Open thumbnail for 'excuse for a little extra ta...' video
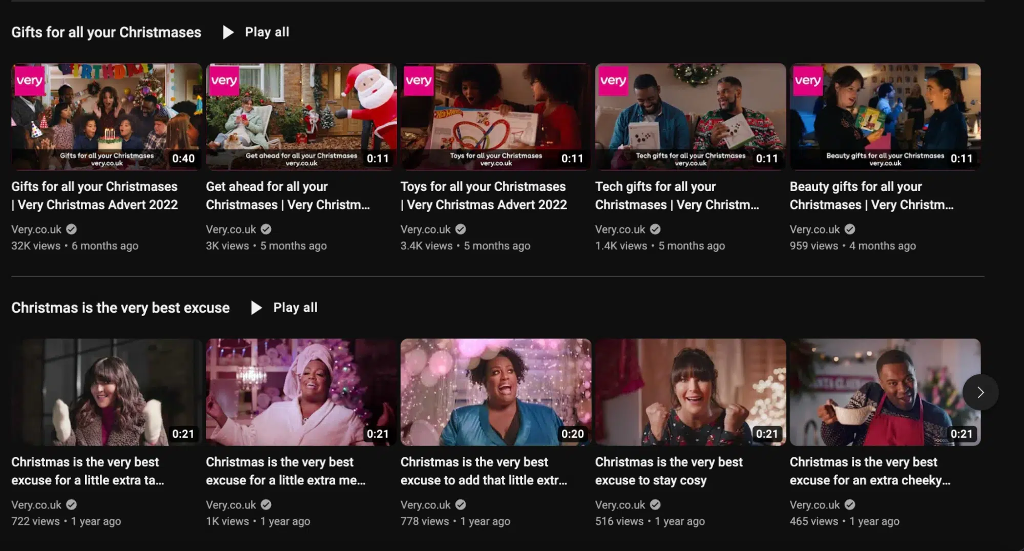Viewport: 1024px width, 551px height. [107, 392]
